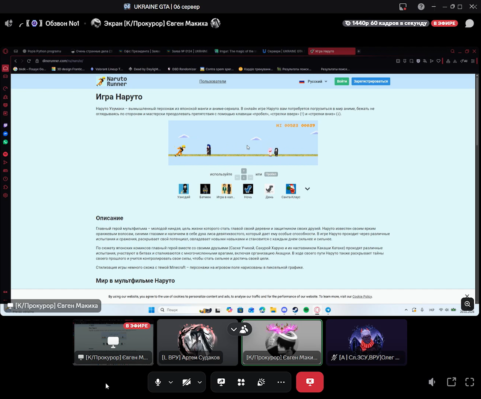Open a new browser tab with the plus

358,51
